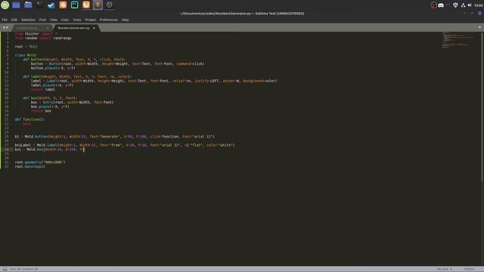Toggle the side bar status icon

[5, 269]
